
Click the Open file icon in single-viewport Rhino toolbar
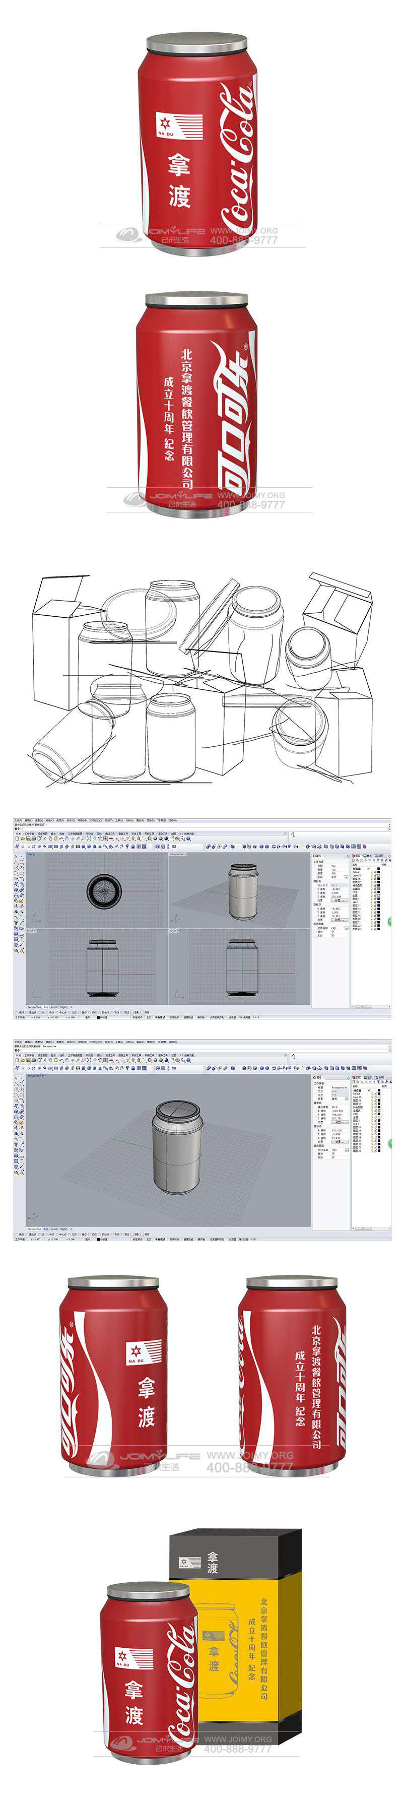click(22, 1061)
